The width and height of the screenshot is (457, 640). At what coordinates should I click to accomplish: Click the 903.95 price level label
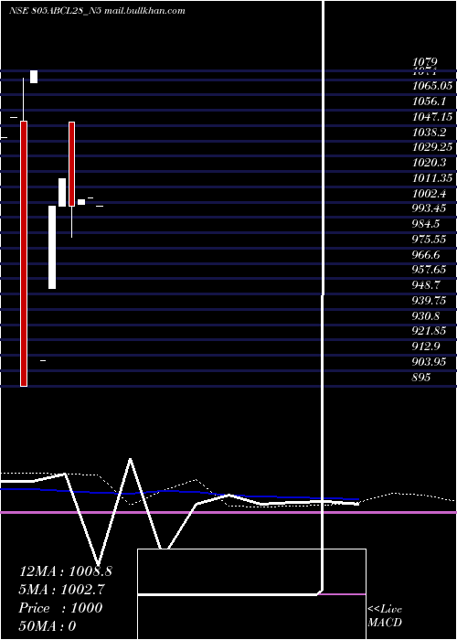pos(429,362)
